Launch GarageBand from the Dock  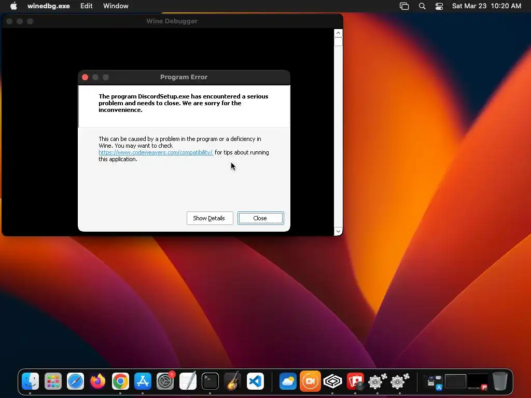233,381
